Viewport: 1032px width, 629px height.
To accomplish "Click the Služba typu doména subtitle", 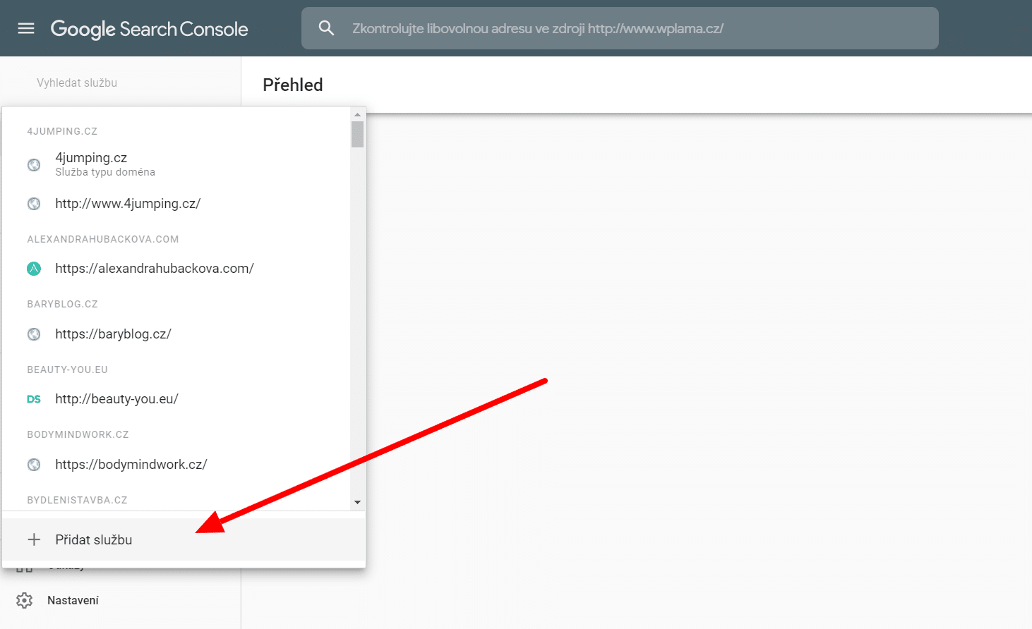I will pyautogui.click(x=105, y=172).
